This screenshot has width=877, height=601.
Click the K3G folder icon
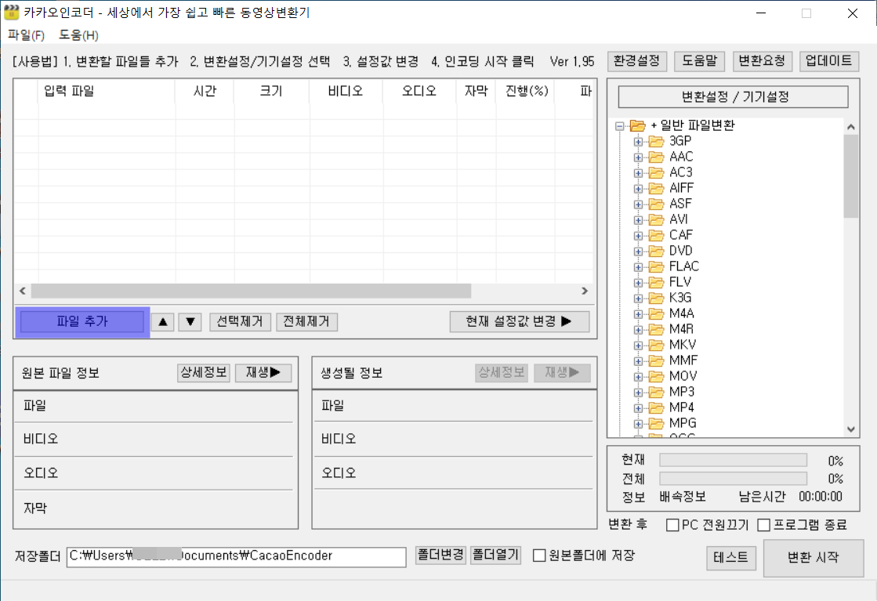coord(656,298)
